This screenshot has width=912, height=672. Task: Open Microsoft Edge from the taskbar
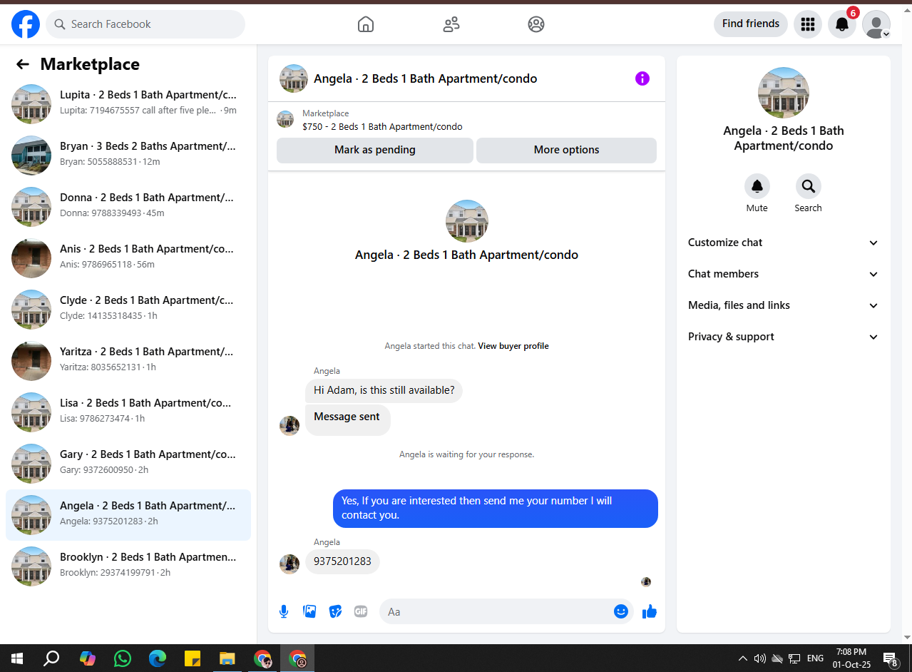(157, 658)
